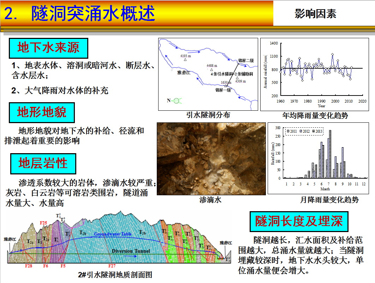Viewport: 375px width, 283px height.
Task: Click the red F27 fault label
Action: 112,266
